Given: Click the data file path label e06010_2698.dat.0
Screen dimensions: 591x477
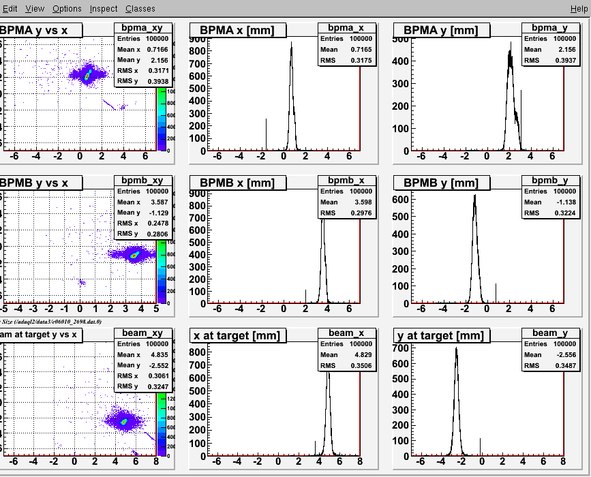Looking at the screenshot, I should [x=51, y=322].
